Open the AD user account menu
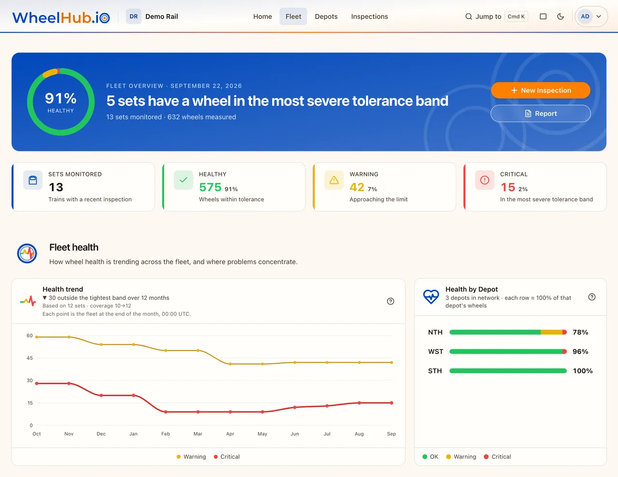The image size is (618, 477). 591,16
